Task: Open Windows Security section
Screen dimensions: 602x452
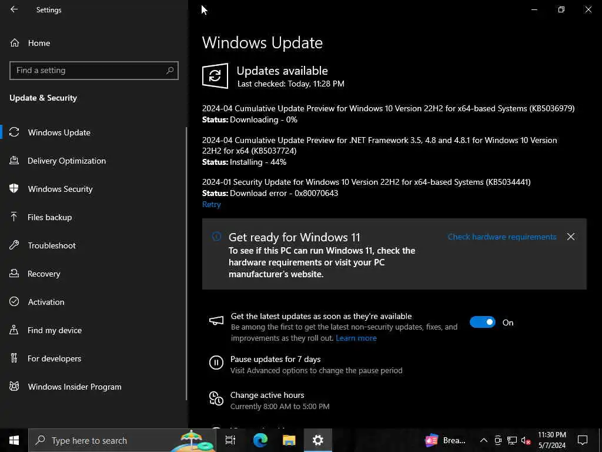Action: 61,189
